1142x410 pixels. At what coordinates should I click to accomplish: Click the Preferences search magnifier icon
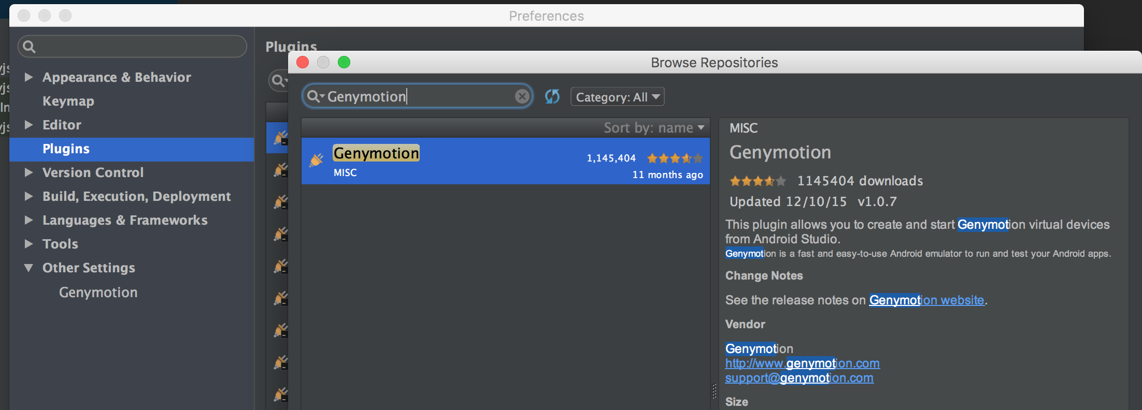(30, 47)
